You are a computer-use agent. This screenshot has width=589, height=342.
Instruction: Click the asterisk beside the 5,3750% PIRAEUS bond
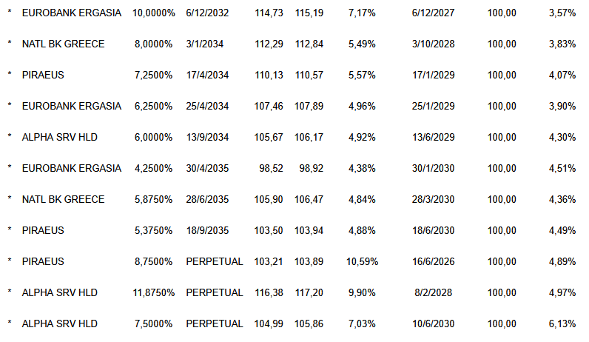tap(10, 230)
